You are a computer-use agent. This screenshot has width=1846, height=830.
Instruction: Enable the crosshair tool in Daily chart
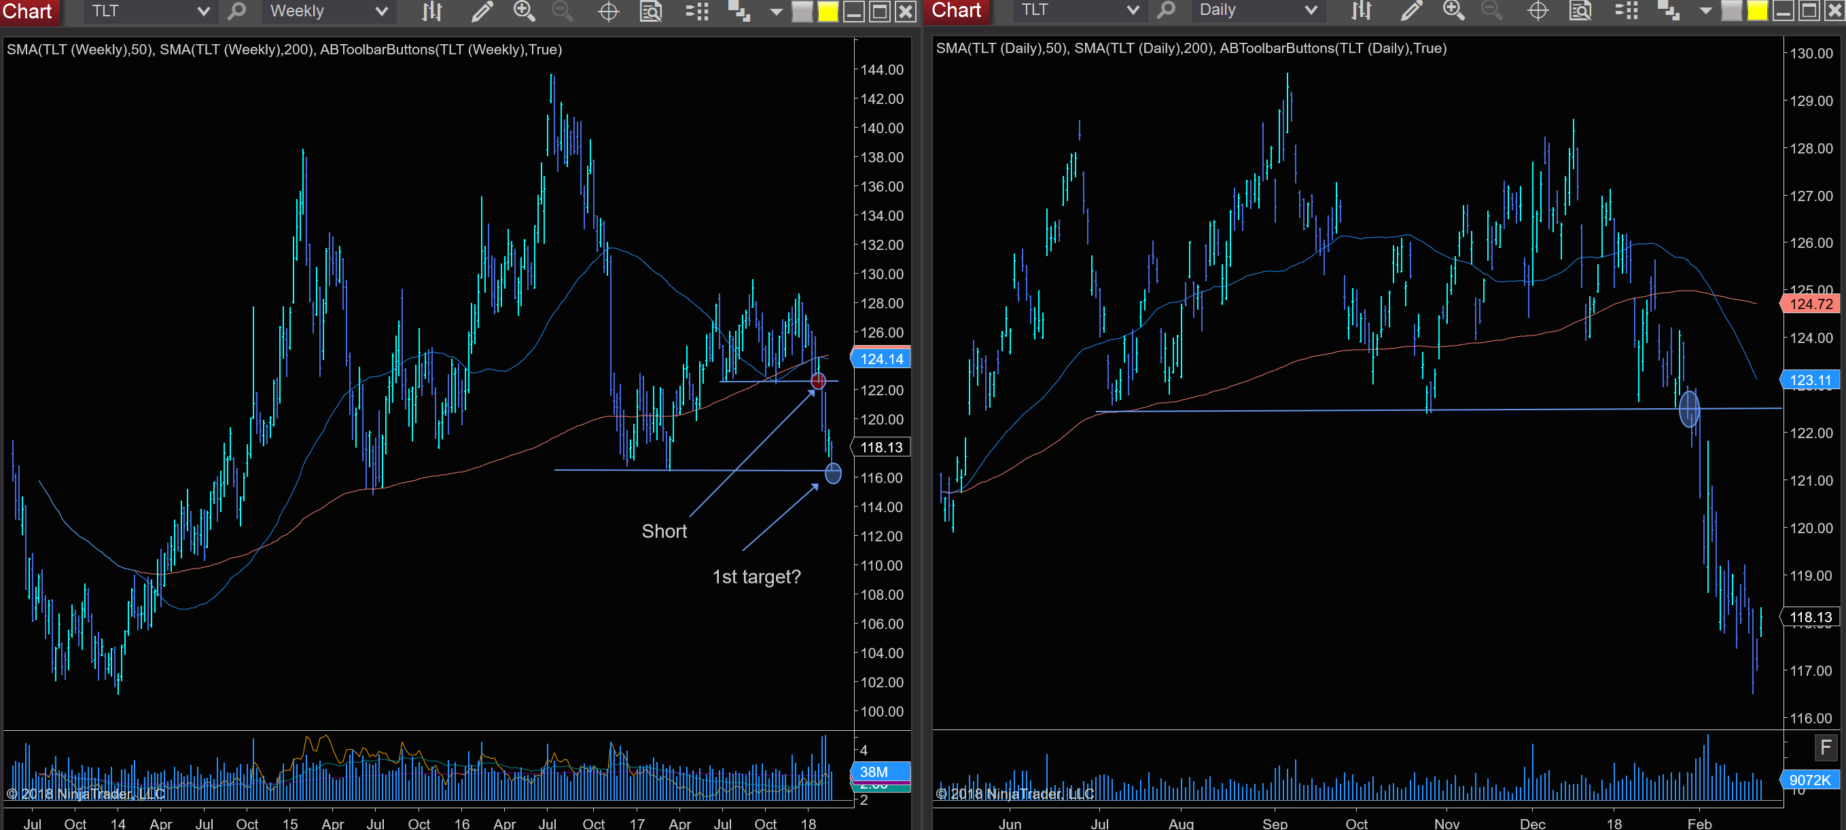[x=1538, y=10]
